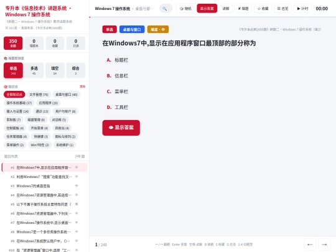
Task: Select the 桌面与窗口 (40) topic tag in the sidebar
Action: click(x=67, y=95)
